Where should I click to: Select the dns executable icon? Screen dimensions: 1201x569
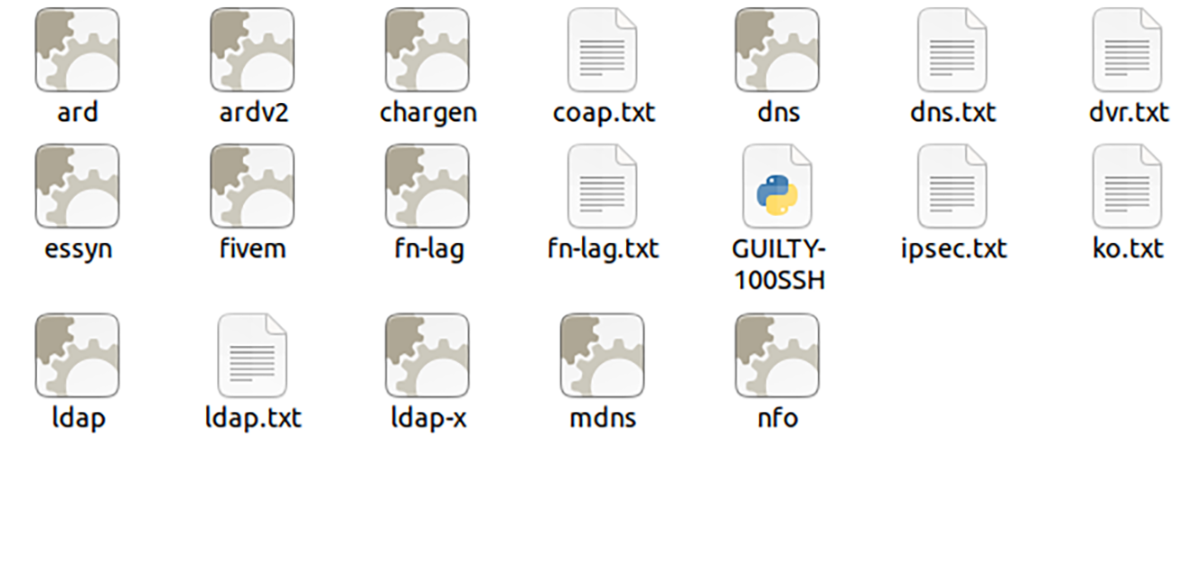pos(777,50)
